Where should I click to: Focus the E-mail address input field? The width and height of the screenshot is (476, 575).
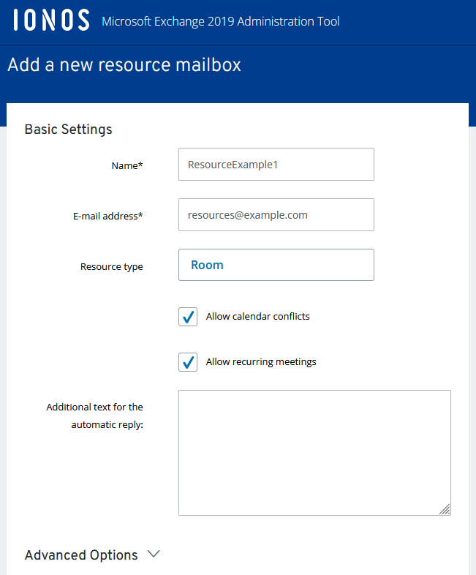(276, 215)
